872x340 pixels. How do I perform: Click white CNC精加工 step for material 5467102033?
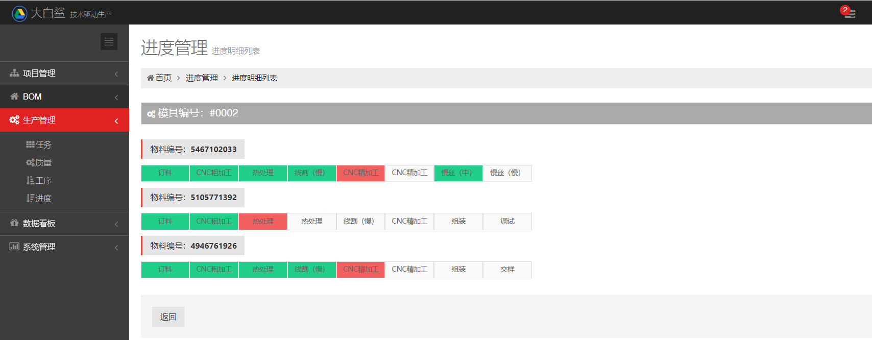409,173
